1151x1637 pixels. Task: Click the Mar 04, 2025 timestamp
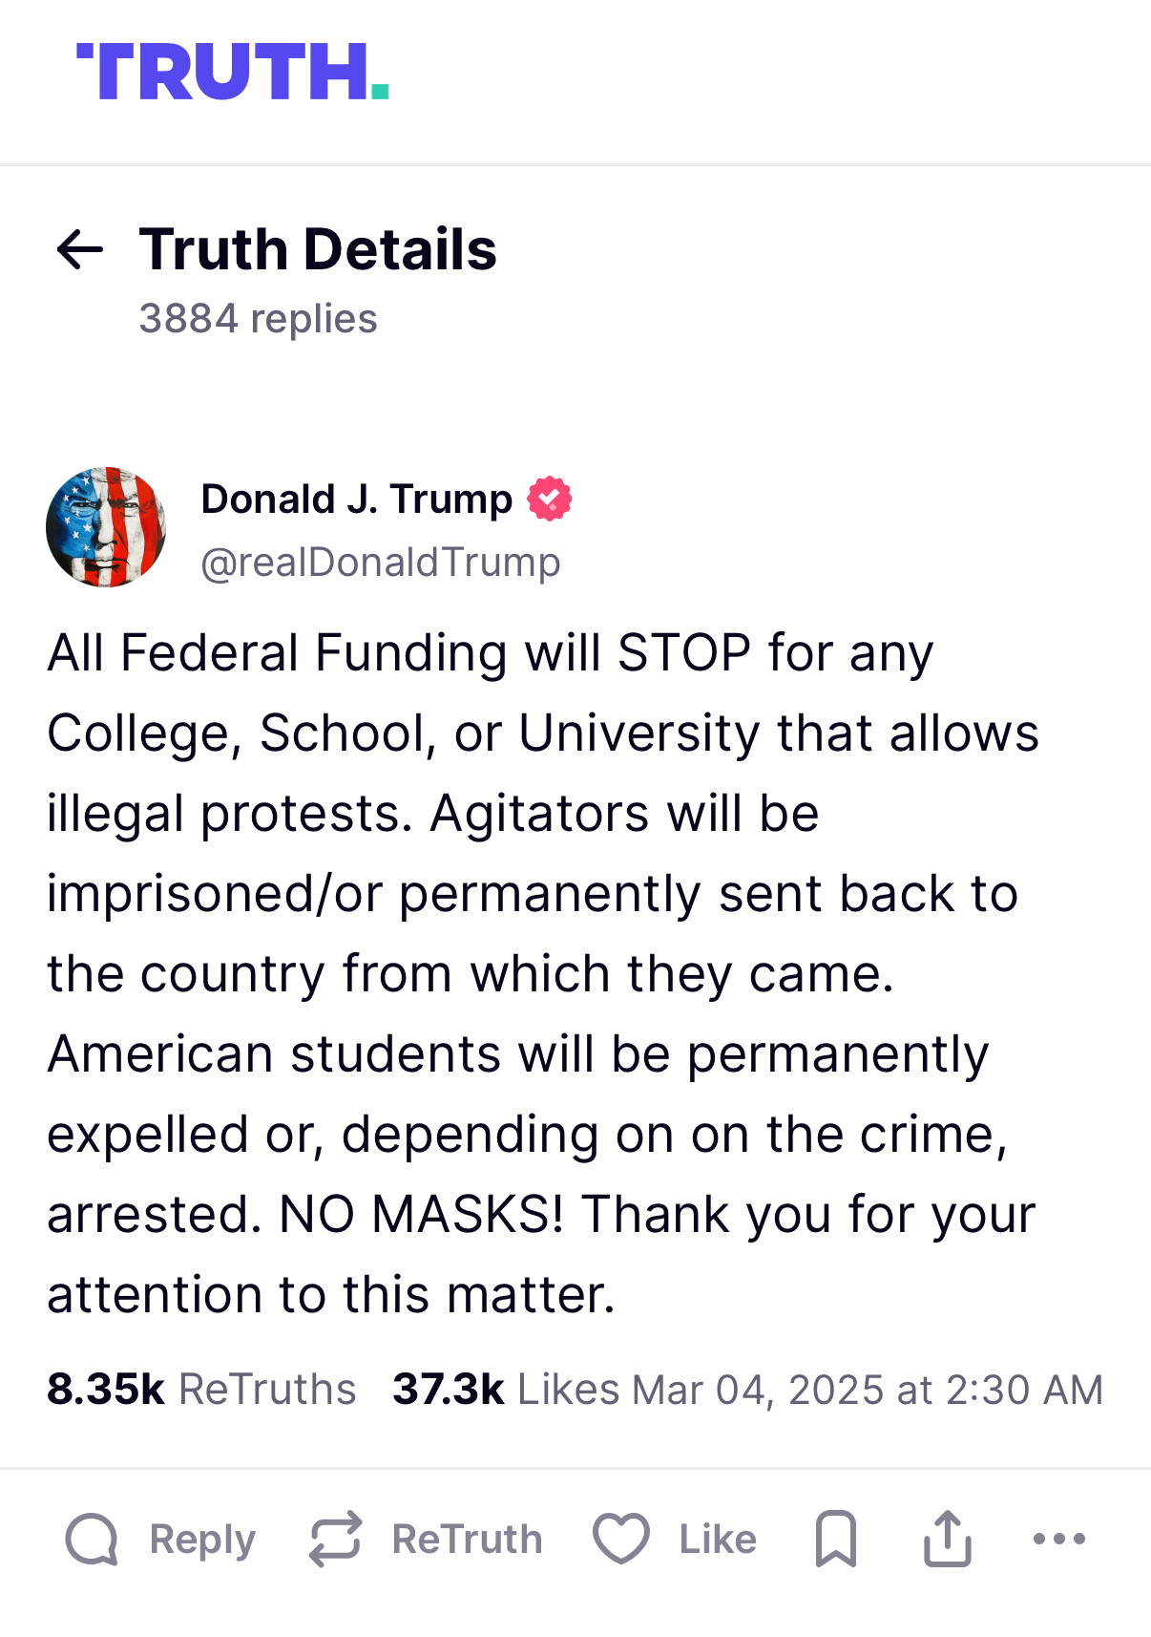(867, 1390)
